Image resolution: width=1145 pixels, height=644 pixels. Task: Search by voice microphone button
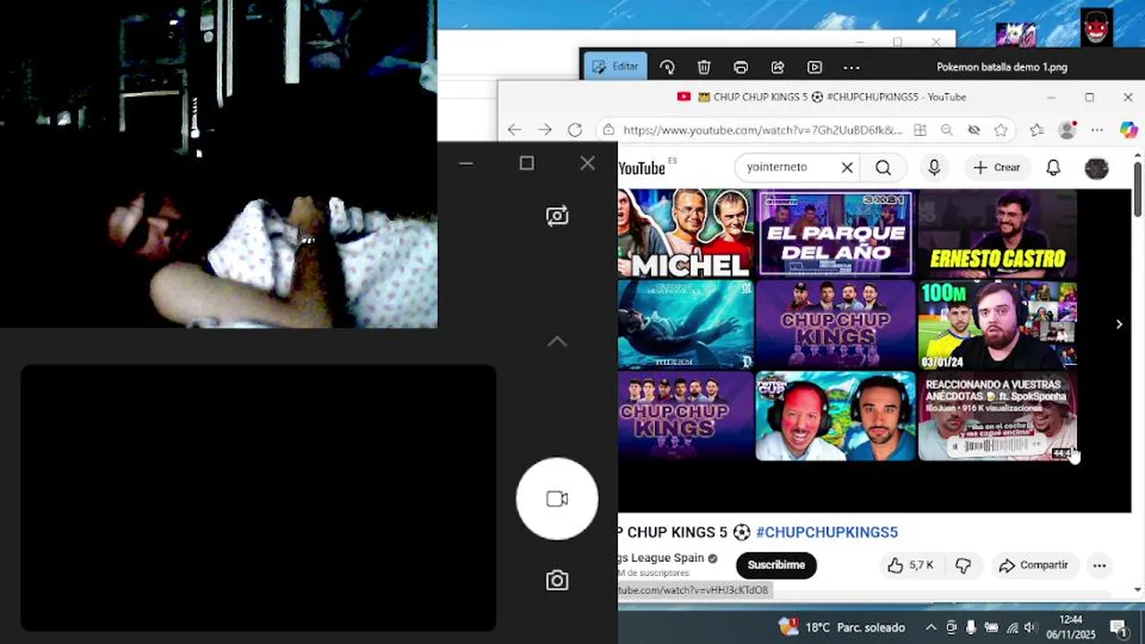(x=934, y=167)
